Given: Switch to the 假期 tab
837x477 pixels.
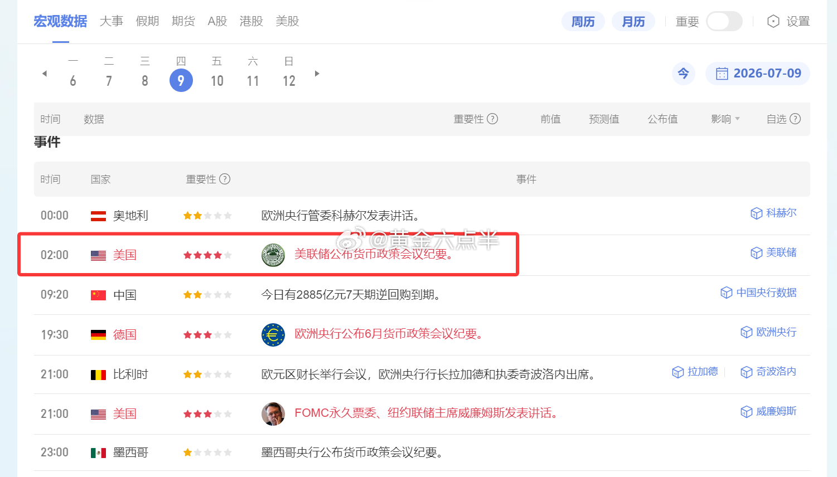Looking at the screenshot, I should (147, 21).
